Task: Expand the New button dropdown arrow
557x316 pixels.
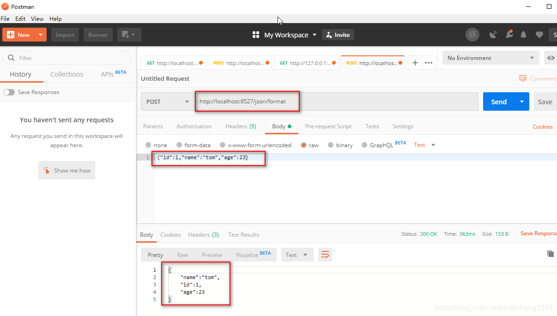Action: 41,35
